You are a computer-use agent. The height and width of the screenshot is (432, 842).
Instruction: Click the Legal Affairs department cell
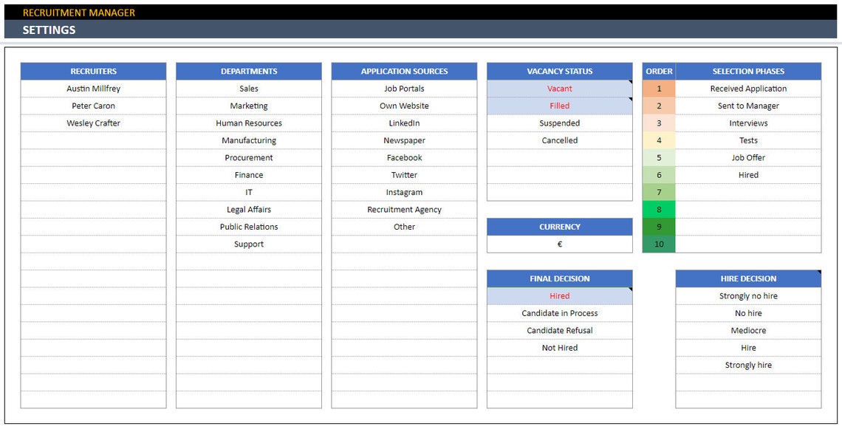[249, 209]
